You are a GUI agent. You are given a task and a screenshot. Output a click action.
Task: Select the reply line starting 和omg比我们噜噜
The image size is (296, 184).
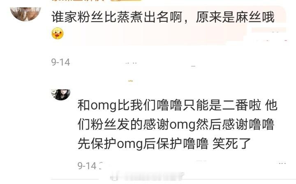coord(178,105)
